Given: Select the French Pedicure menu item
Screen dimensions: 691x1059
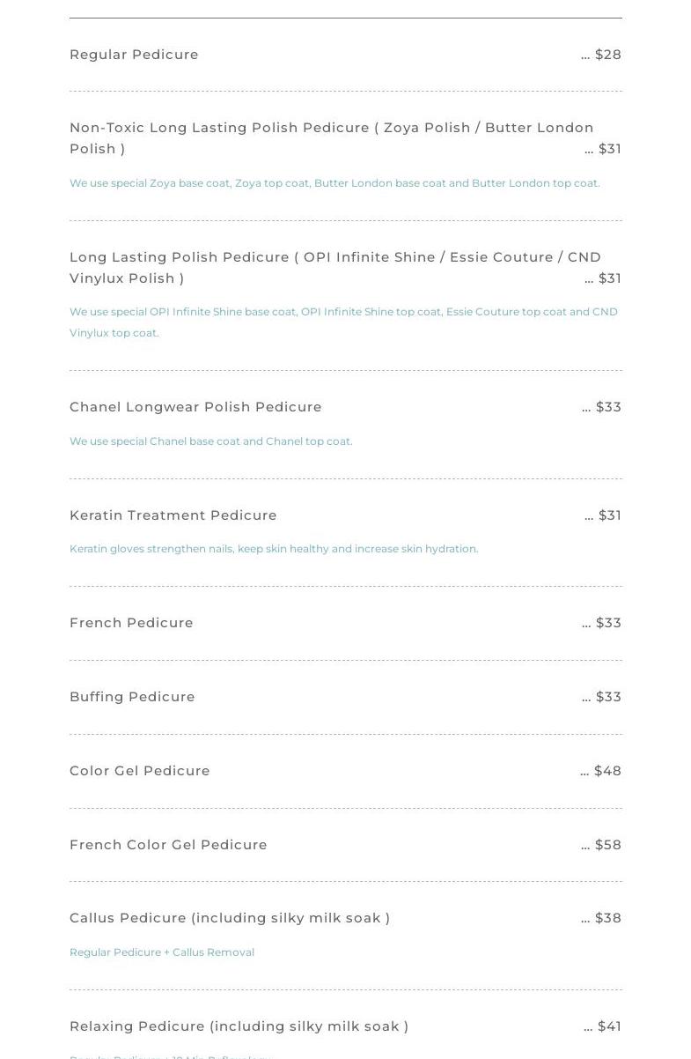Looking at the screenshot, I should (131, 623).
